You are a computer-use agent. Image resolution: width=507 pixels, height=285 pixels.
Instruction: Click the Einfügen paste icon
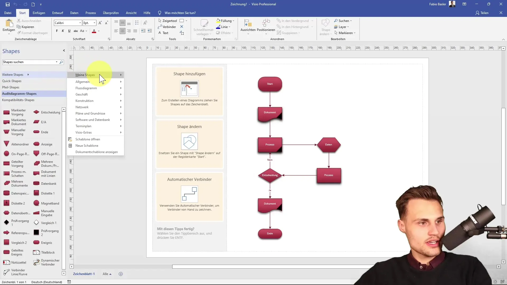click(x=9, y=24)
